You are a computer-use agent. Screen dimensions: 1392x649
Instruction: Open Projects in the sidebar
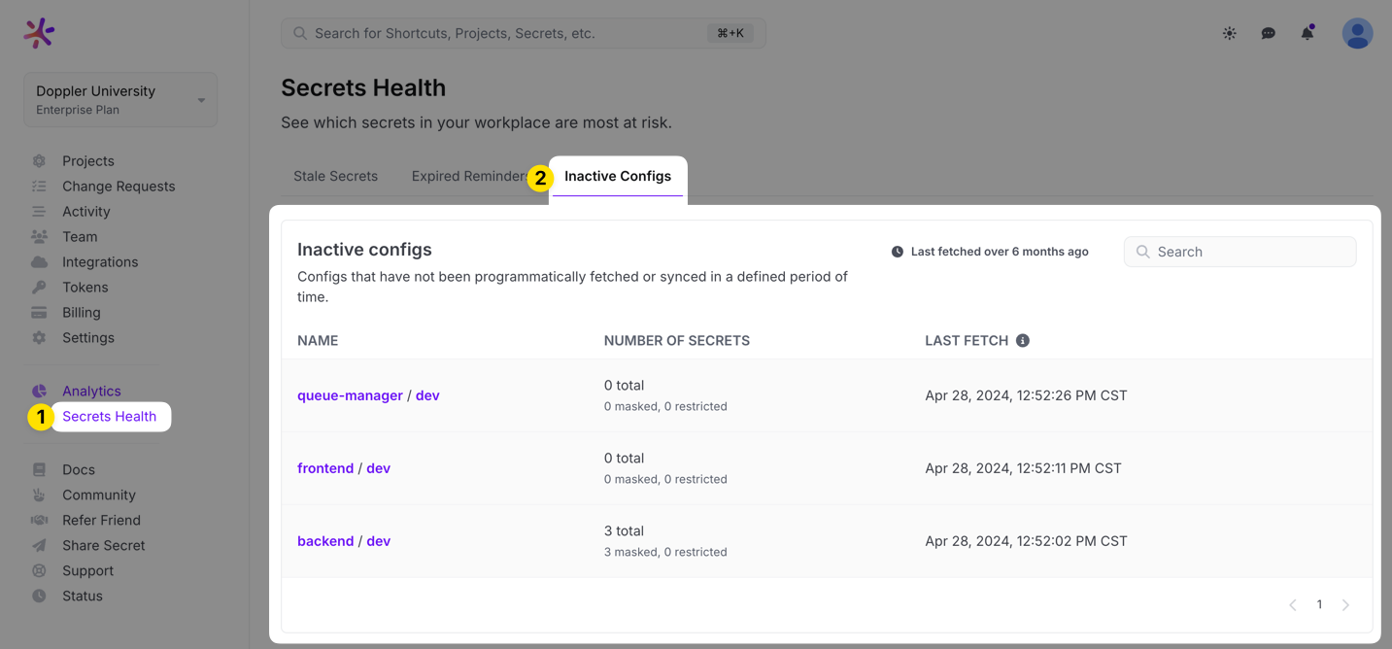click(88, 161)
